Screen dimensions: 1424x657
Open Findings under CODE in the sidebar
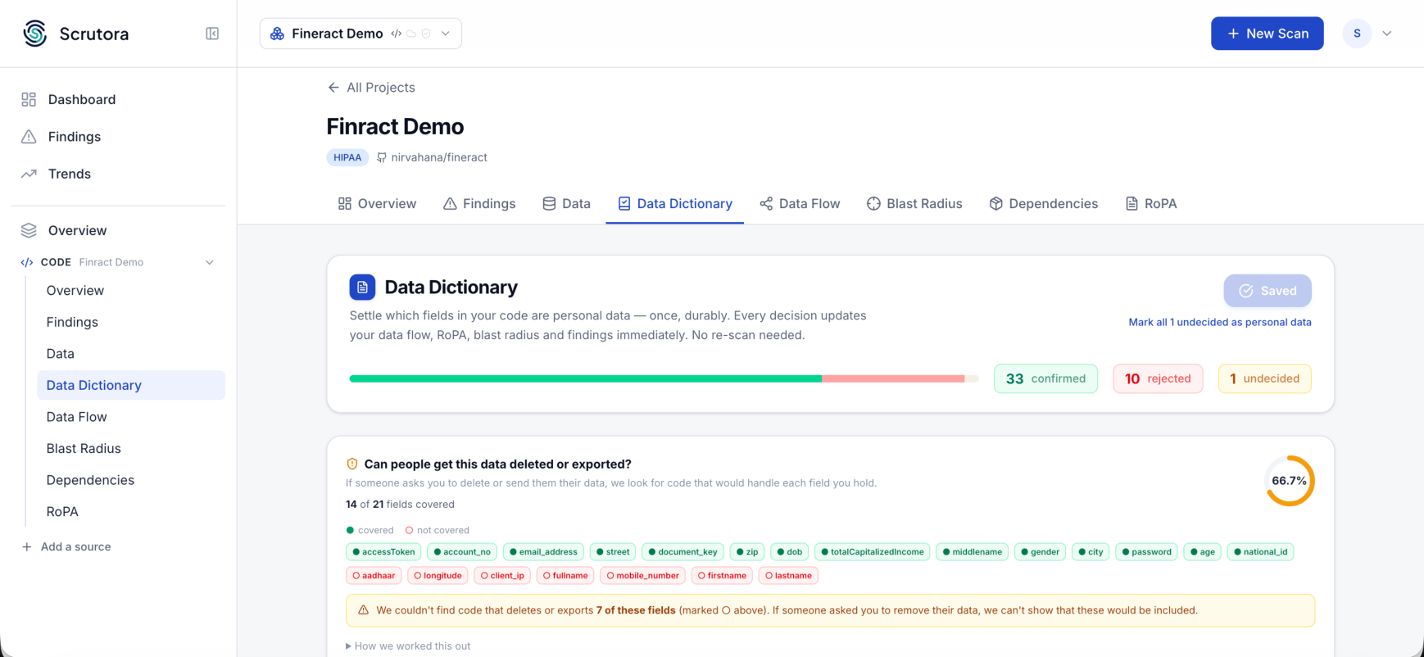coord(131,322)
